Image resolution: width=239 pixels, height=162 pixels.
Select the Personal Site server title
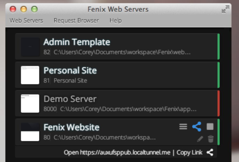[x=70, y=71]
